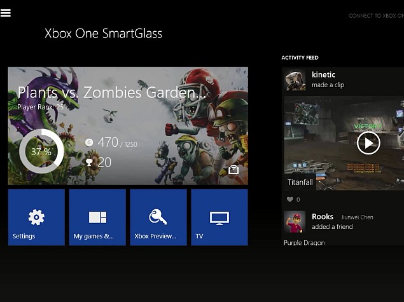Image resolution: width=404 pixels, height=302 pixels.
Task: Click the Titanfall game label
Action: click(300, 182)
